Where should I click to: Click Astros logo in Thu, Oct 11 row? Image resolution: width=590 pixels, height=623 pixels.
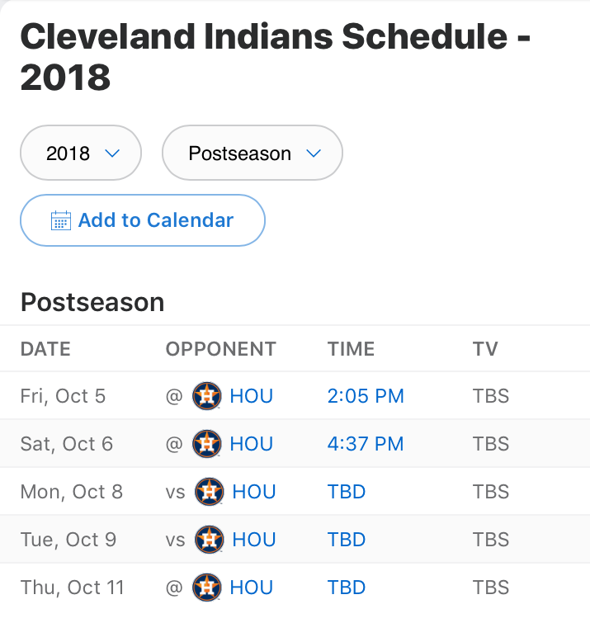206,588
